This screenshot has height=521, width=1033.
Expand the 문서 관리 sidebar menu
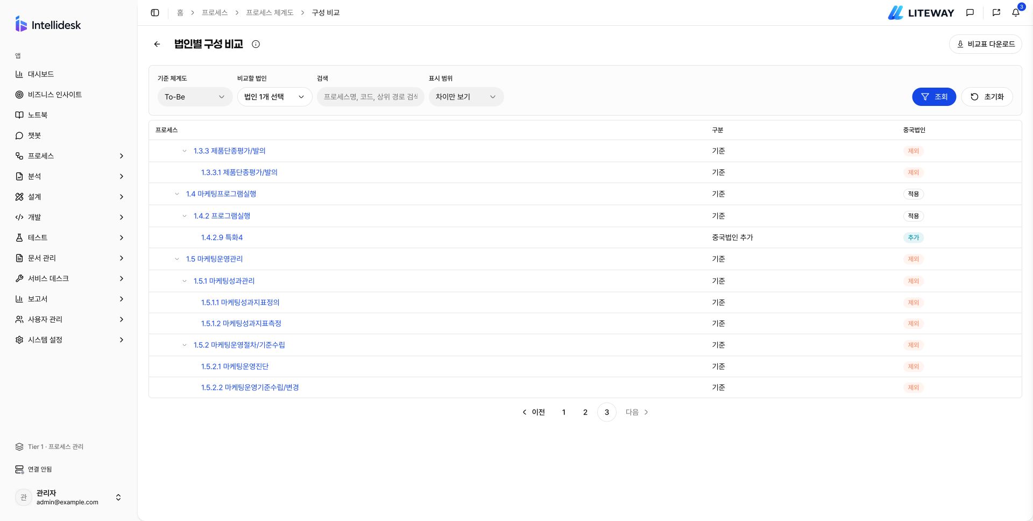[x=69, y=258]
